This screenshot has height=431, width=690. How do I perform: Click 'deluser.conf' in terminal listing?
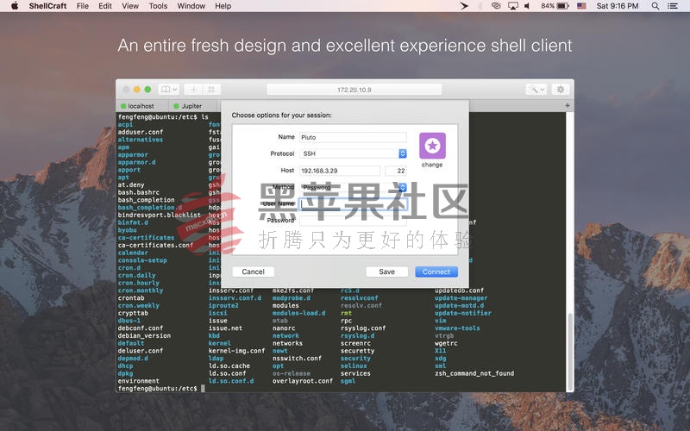(x=141, y=351)
